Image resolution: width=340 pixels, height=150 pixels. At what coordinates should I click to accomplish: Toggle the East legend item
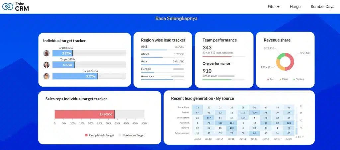tap(271, 80)
